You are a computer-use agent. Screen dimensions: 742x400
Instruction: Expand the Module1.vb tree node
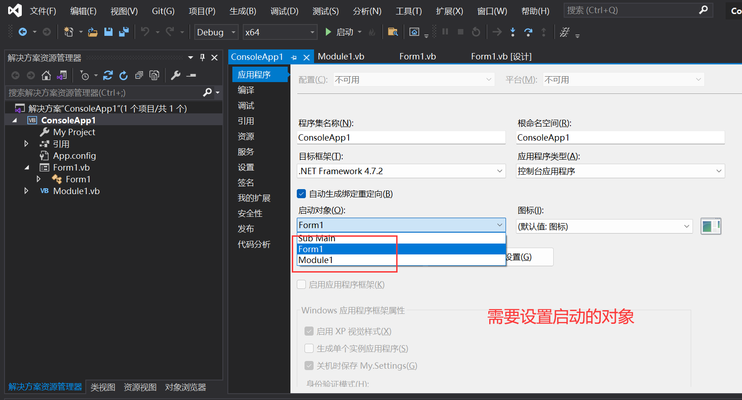point(26,191)
